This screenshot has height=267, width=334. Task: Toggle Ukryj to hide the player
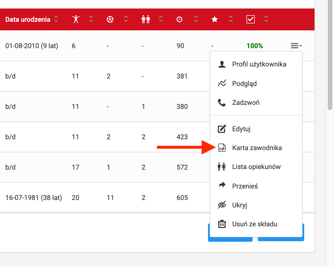[x=239, y=205]
